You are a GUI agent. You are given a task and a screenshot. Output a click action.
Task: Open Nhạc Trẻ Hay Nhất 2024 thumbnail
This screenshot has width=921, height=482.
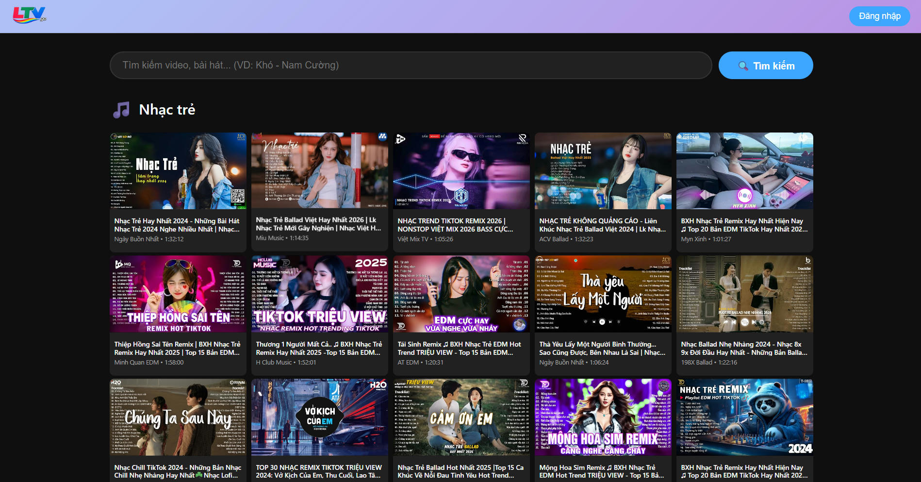coord(178,171)
